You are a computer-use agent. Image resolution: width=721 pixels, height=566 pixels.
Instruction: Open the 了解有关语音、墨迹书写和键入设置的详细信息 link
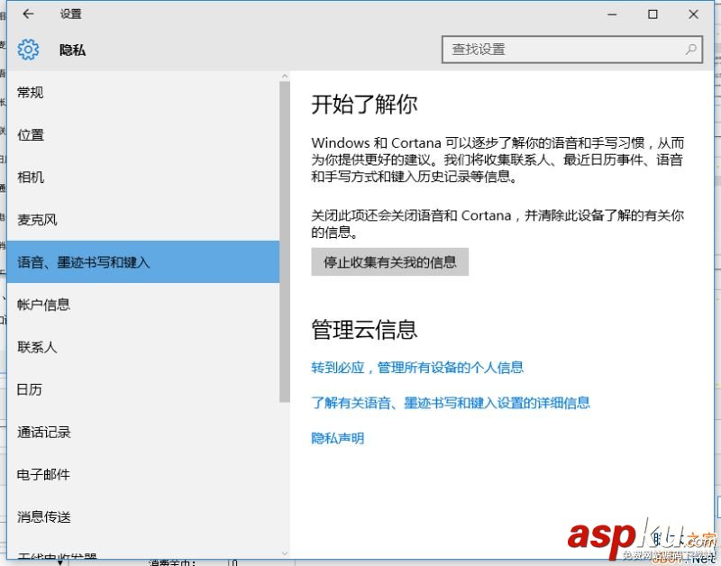point(451,403)
